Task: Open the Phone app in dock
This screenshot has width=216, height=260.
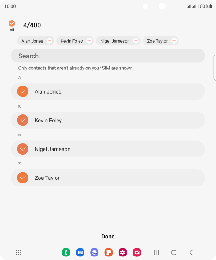Action: click(66, 252)
